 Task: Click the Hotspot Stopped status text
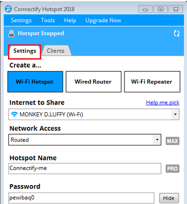click(41, 33)
